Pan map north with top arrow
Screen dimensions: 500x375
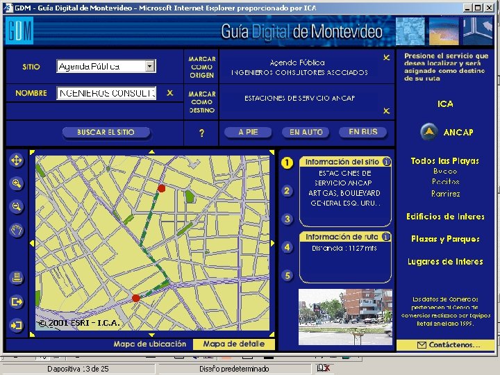pyautogui.click(x=152, y=152)
